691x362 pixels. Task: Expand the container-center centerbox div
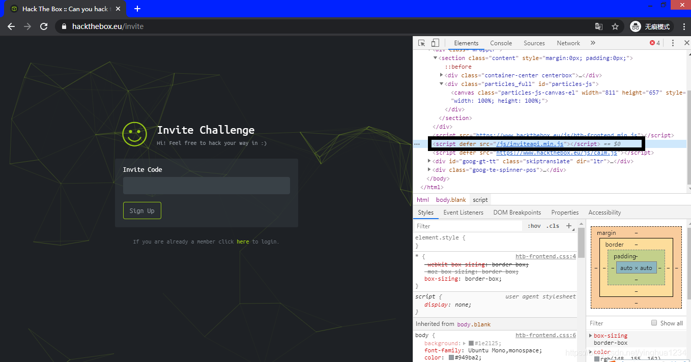442,75
